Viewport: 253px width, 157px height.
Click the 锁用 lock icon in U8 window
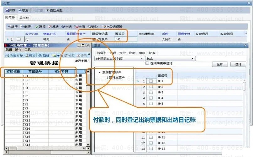78,56
